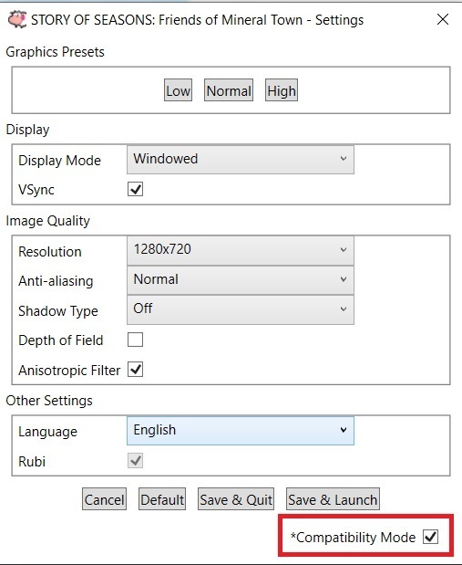The image size is (462, 565).
Task: Toggle the Compatibility Mode checkbox
Action: (x=431, y=537)
